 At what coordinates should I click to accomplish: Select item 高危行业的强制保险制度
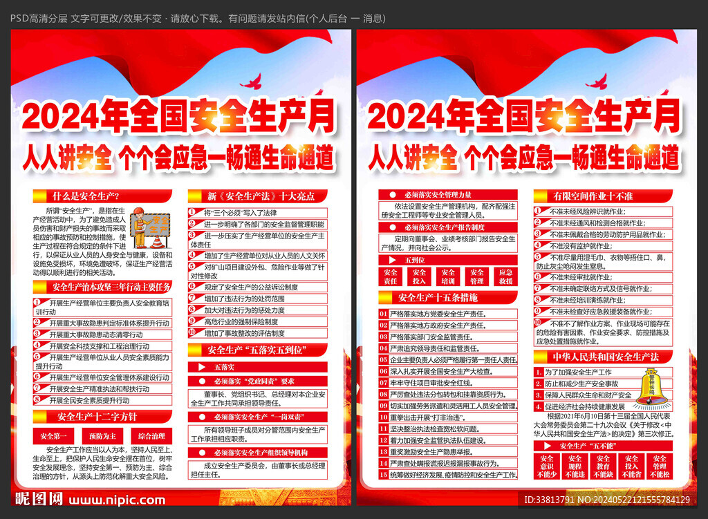tap(257, 322)
